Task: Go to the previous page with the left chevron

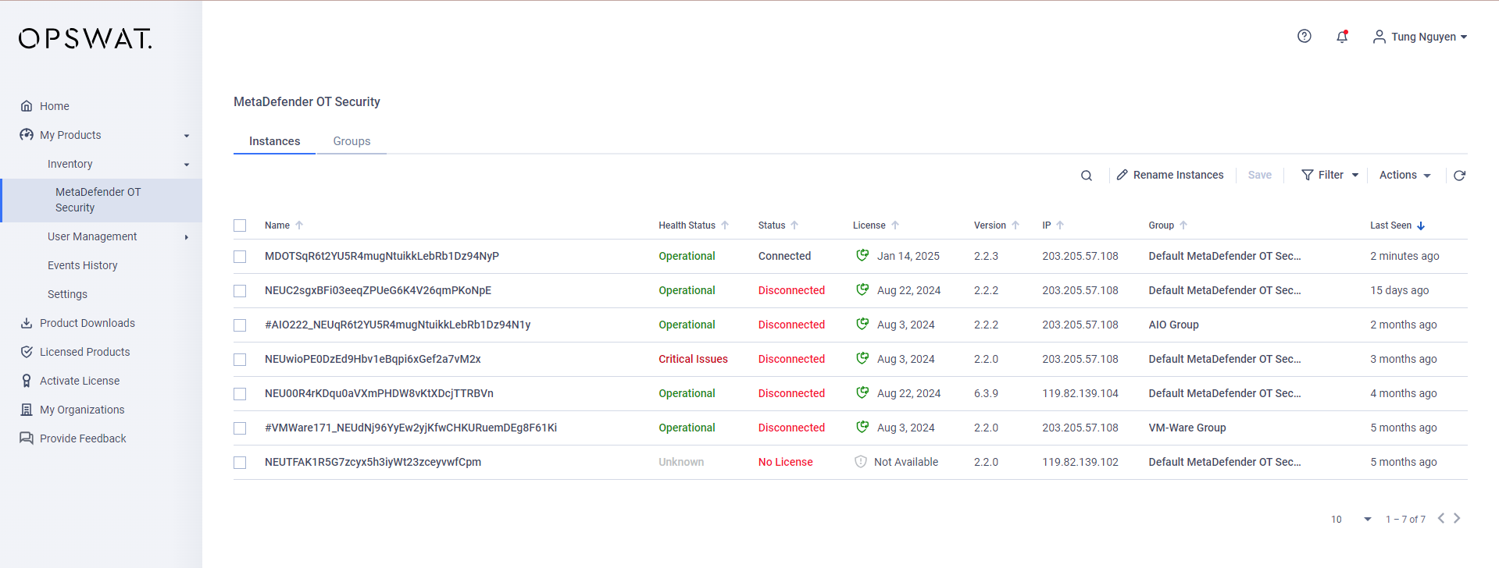Action: (x=1441, y=518)
